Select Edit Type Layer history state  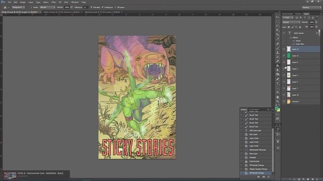256,131
